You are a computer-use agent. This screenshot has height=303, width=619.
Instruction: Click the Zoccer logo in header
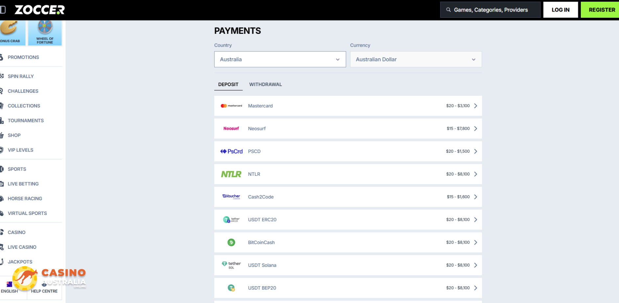tap(39, 10)
